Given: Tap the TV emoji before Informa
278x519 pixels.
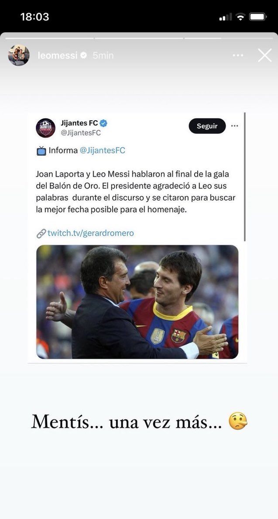Looking at the screenshot, I should click(41, 151).
